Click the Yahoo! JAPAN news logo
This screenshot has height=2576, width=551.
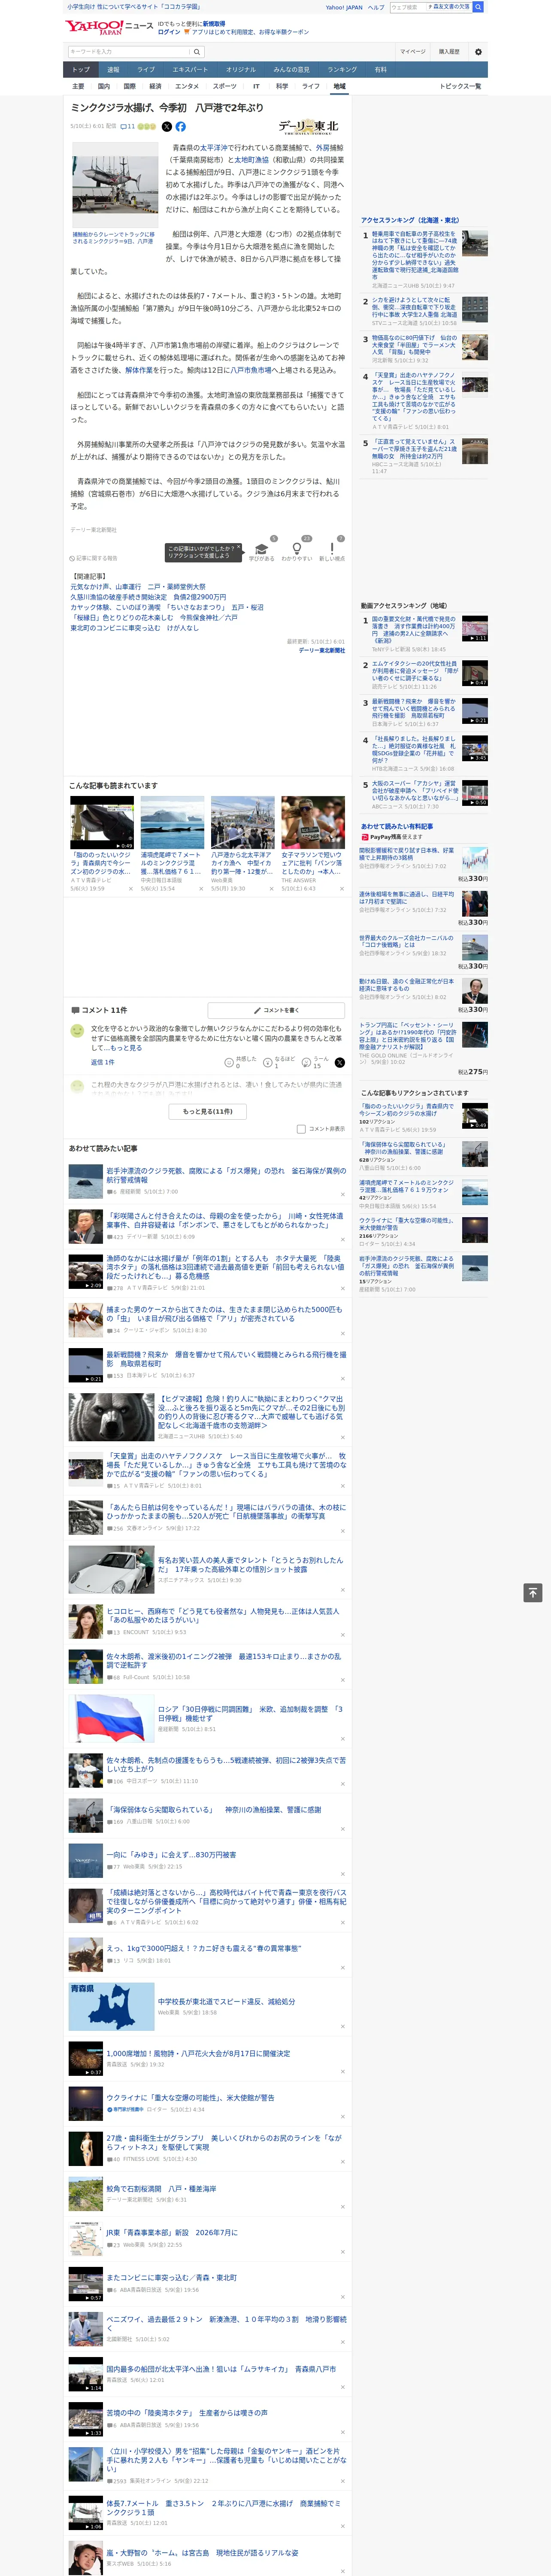(110, 28)
